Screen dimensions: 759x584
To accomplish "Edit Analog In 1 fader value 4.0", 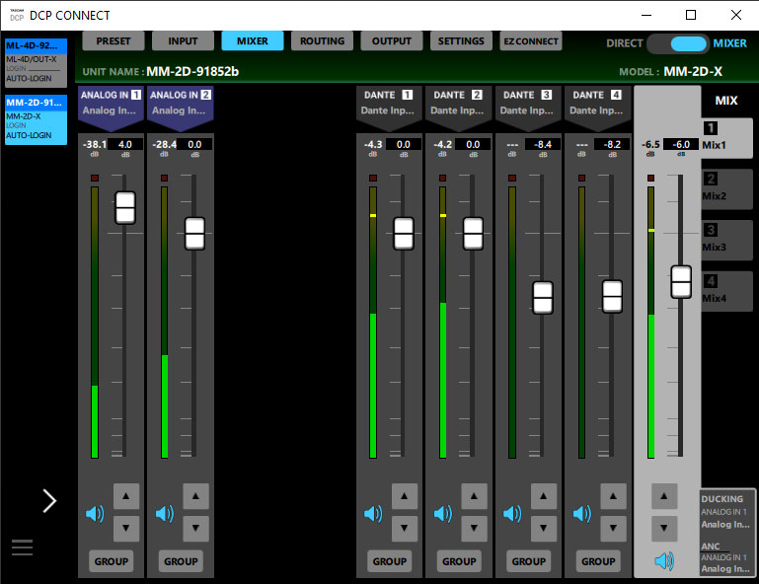I will point(125,144).
